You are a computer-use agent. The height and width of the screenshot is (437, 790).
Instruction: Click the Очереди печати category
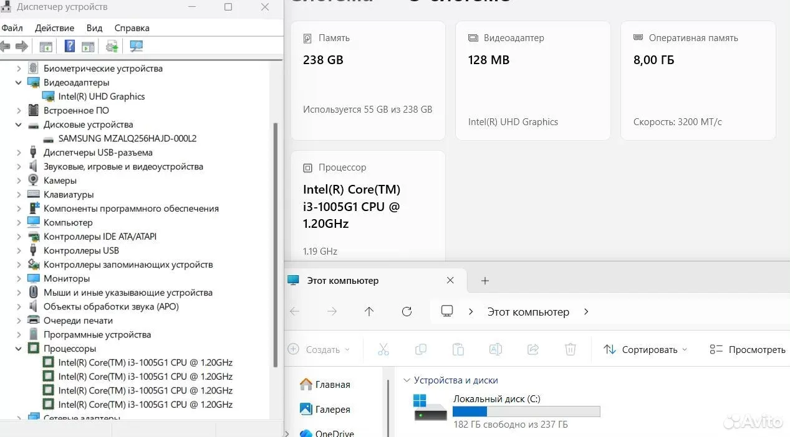click(x=78, y=321)
